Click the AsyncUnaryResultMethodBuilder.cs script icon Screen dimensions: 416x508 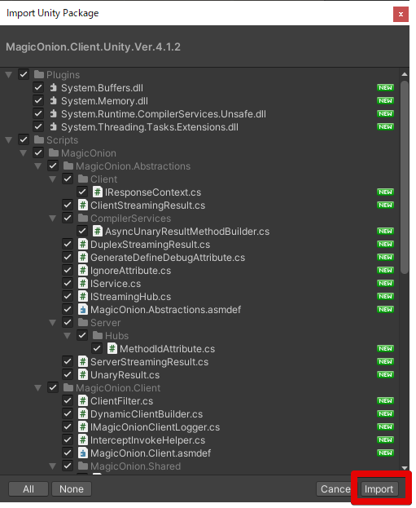coord(98,232)
